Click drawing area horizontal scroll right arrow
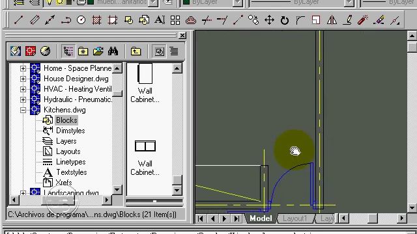This screenshot has width=417, height=234. click(x=402, y=218)
